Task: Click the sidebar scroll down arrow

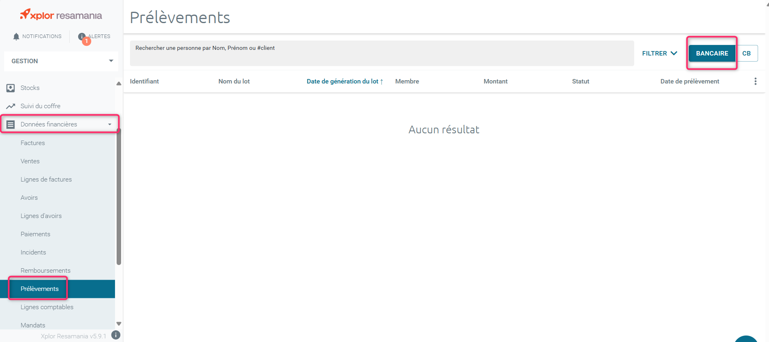Action: [119, 324]
